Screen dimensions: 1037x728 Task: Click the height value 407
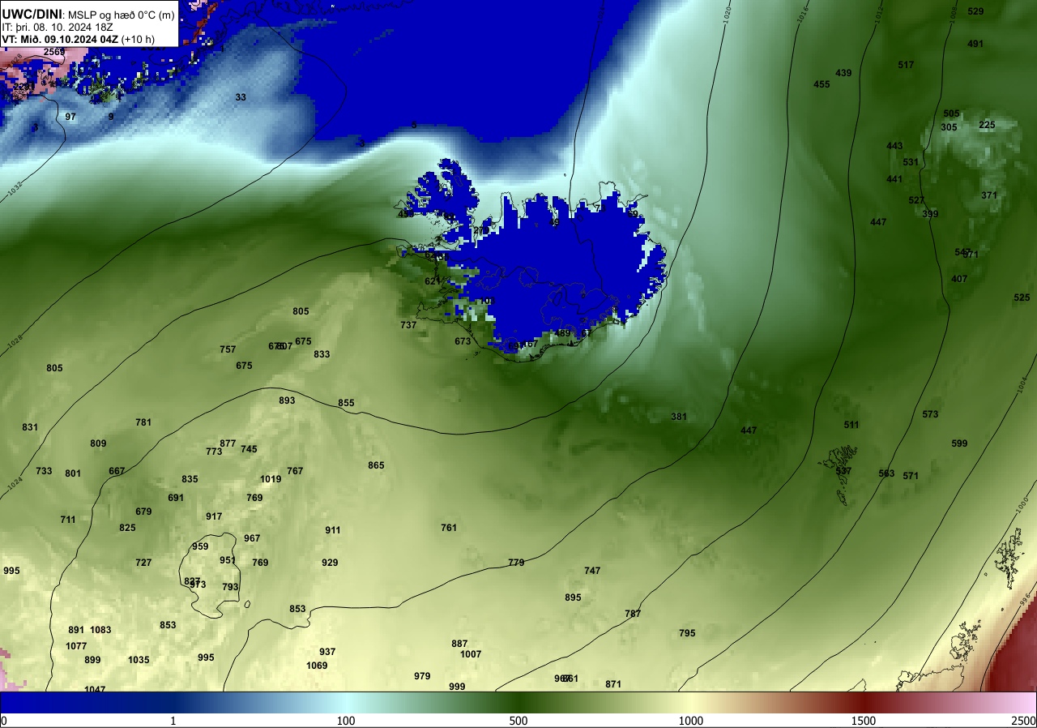click(959, 279)
